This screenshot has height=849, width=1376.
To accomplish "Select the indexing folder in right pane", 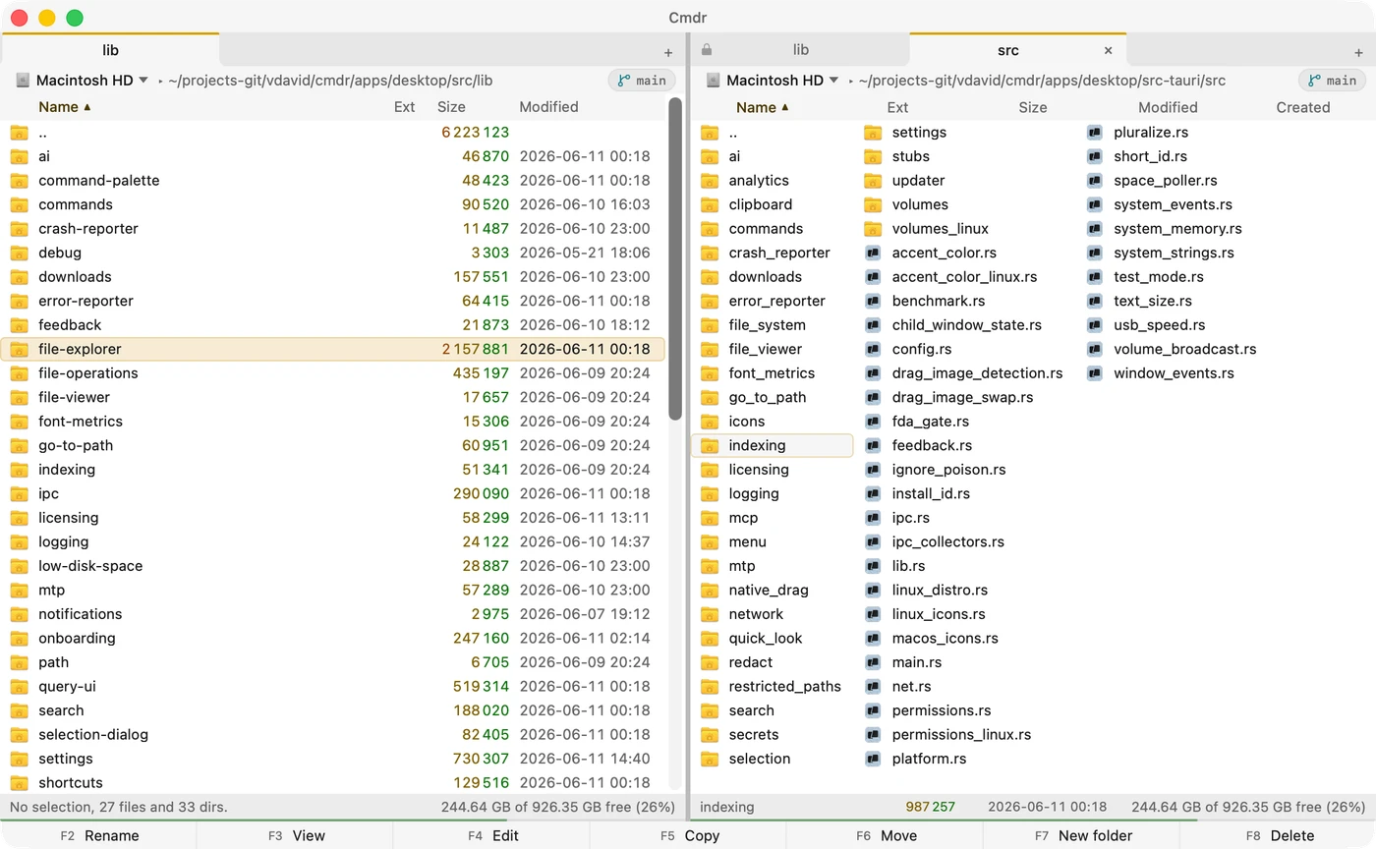I will pyautogui.click(x=772, y=445).
